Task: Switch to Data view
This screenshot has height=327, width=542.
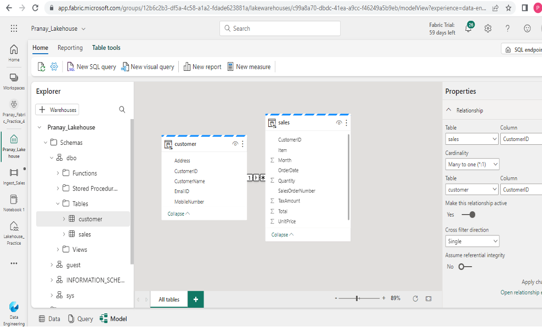Action: pos(49,319)
